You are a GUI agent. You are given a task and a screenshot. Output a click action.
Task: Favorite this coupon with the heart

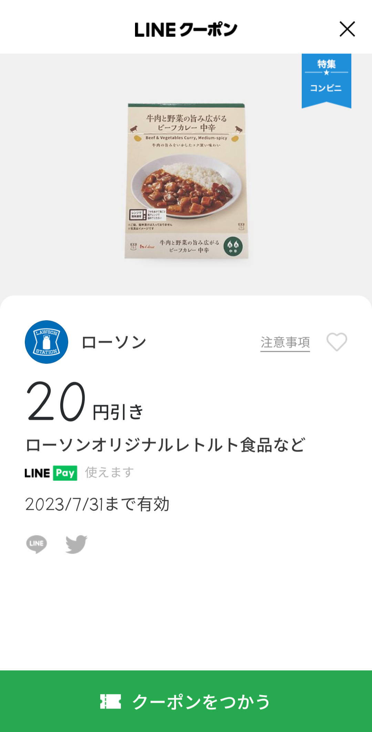(337, 342)
